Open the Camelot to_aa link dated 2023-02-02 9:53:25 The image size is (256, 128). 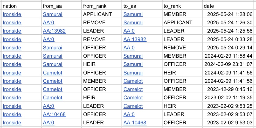tap(133, 106)
